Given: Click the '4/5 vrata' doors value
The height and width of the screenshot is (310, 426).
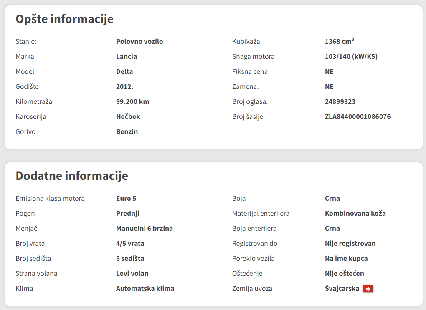Looking at the screenshot, I should coord(130,244).
